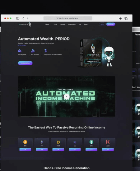Open the Documentation menu item

[x=72, y=24]
